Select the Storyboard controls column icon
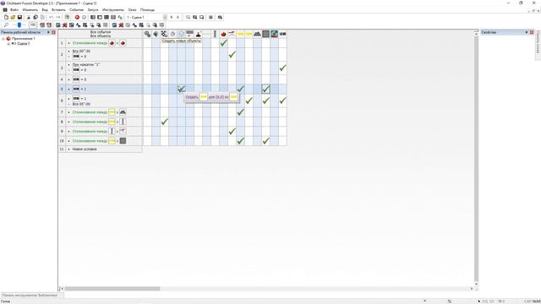The height and width of the screenshot is (304, 541). click(x=164, y=34)
